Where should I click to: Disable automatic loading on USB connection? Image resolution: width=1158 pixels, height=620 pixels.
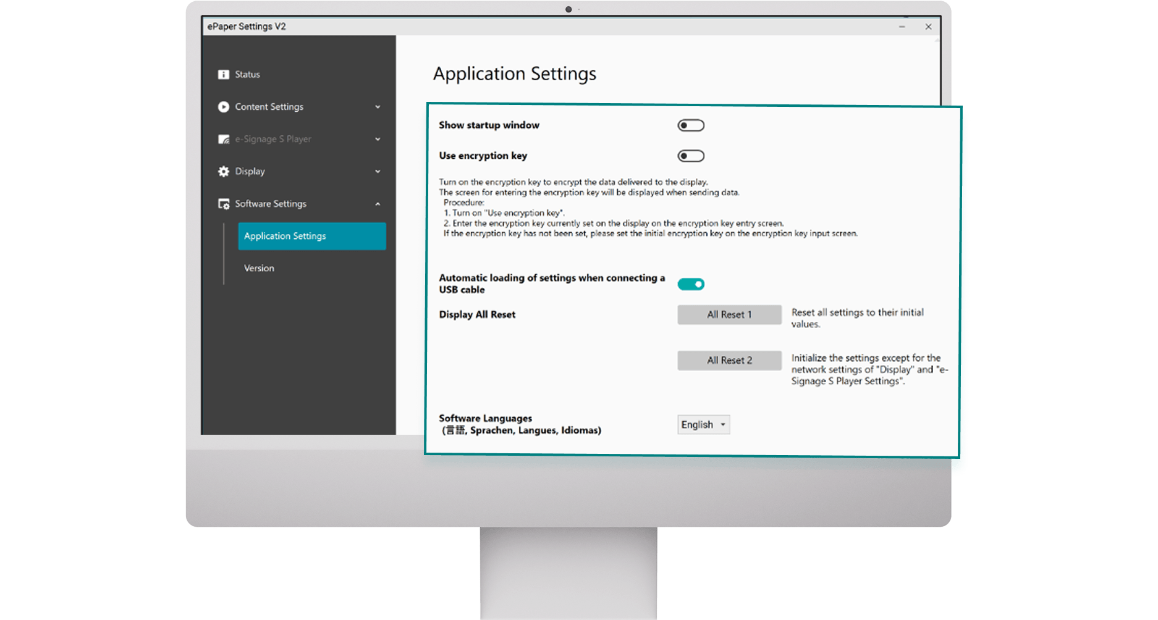[x=691, y=284]
